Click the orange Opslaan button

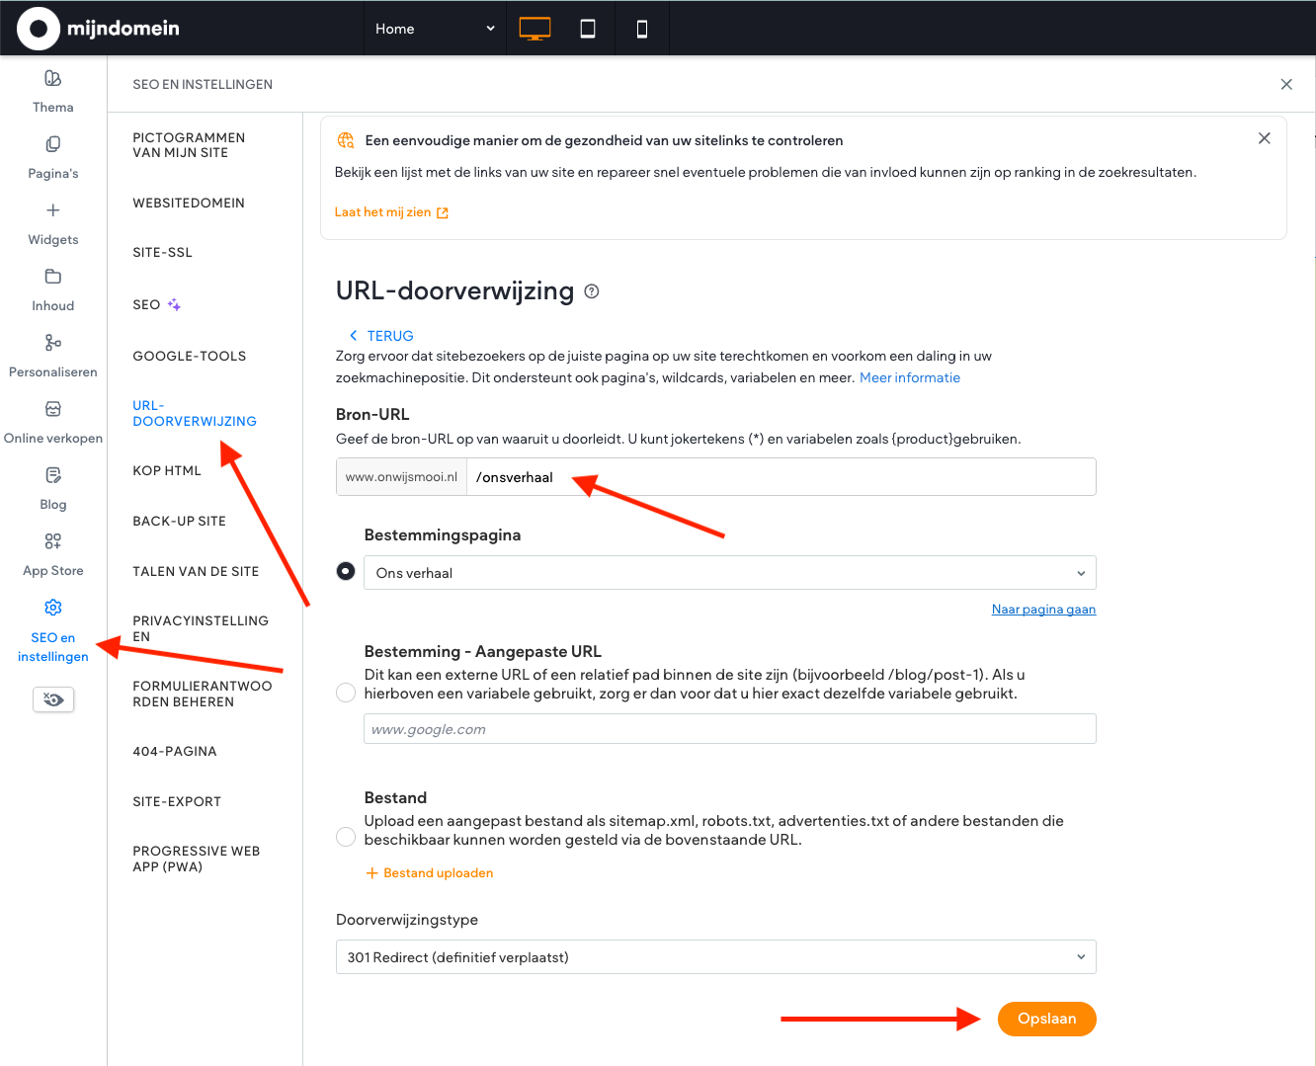[1046, 1019]
